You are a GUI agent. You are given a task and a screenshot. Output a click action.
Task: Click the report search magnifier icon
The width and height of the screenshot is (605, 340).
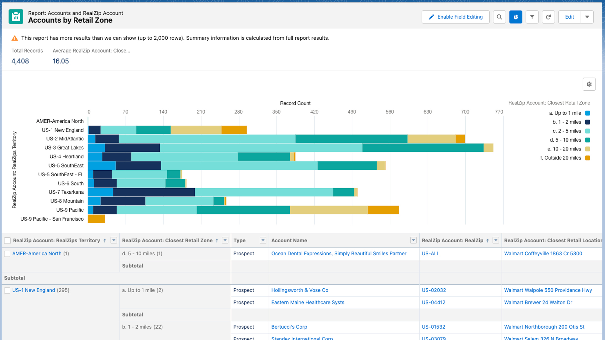click(499, 17)
